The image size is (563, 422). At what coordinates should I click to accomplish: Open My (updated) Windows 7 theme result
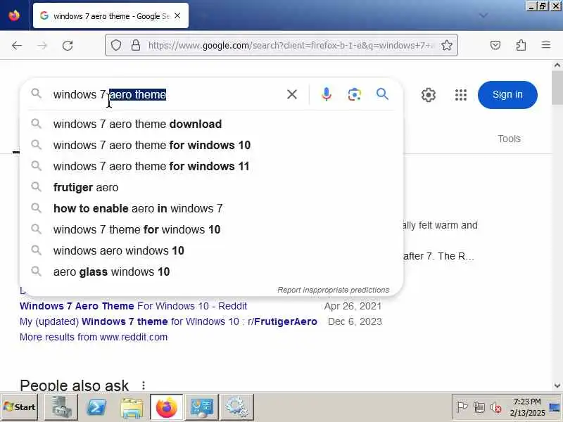tap(168, 321)
